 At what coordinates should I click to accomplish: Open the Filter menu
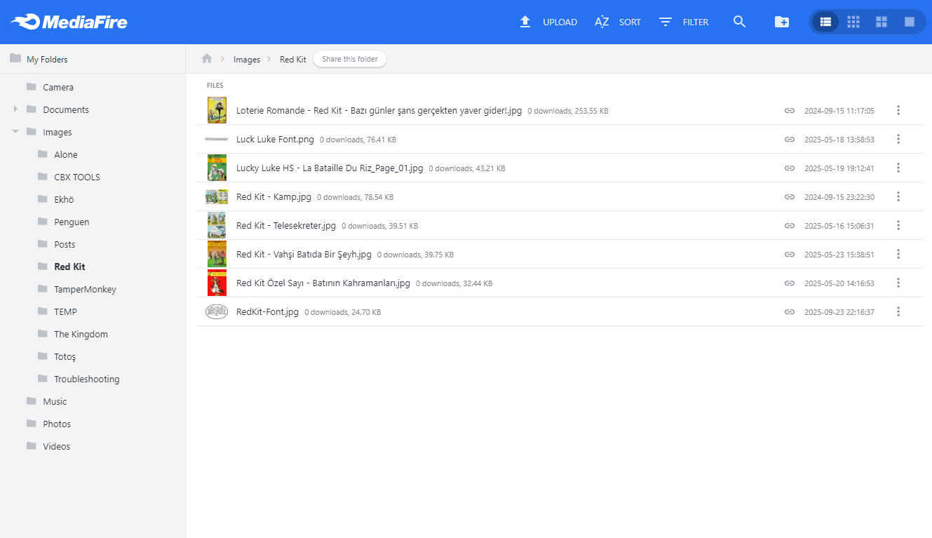point(684,22)
